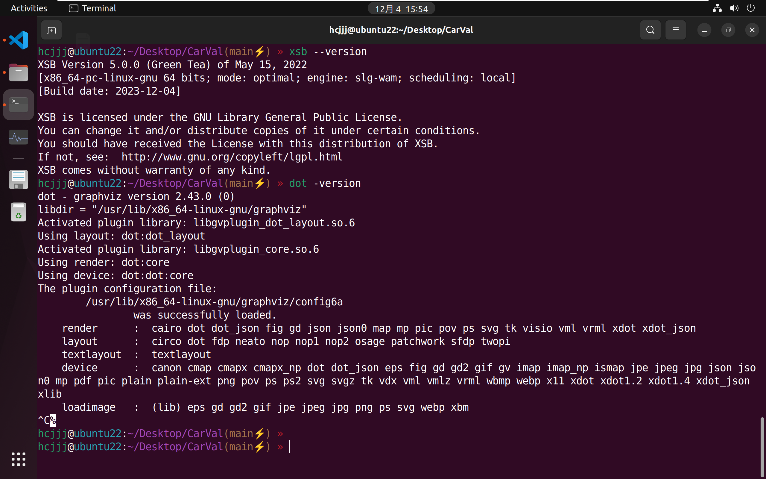Open the Activities overview
Image resolution: width=766 pixels, height=479 pixels.
pyautogui.click(x=29, y=8)
